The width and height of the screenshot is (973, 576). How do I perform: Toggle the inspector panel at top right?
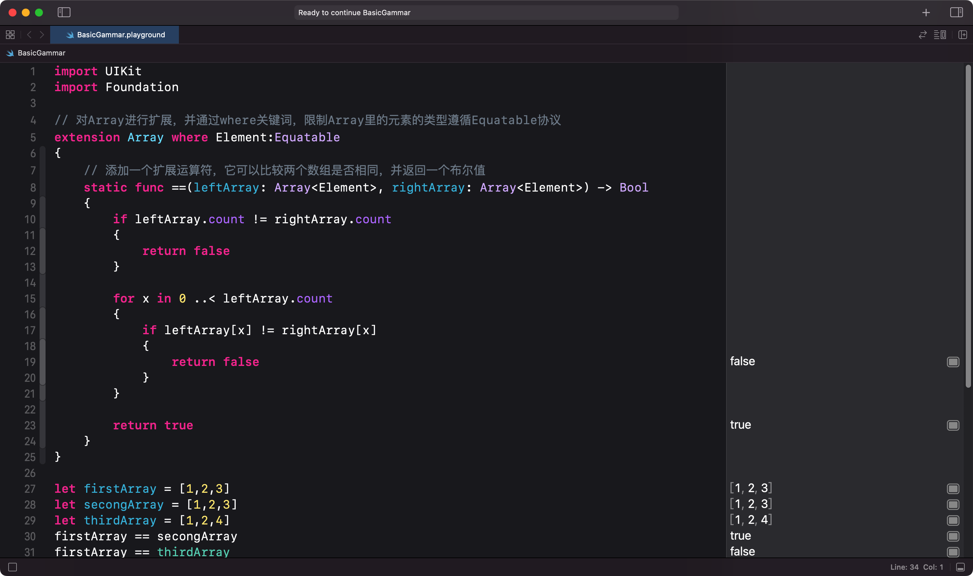pos(956,13)
